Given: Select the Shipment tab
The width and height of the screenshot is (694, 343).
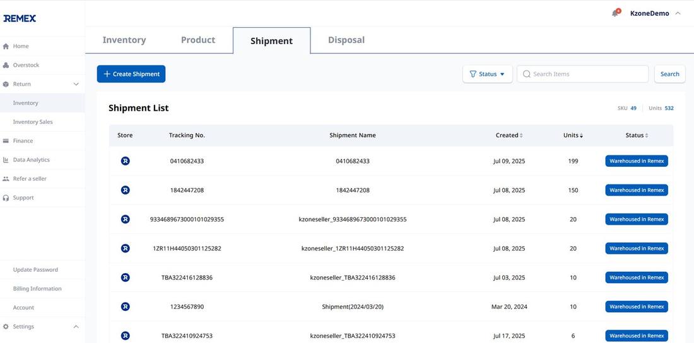Looking at the screenshot, I should [x=272, y=41].
